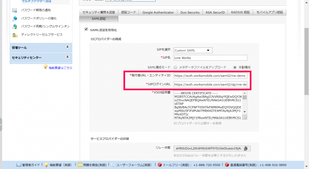Click the password policy enforcement icon
This screenshot has width=309, height=169.
[x=14, y=18]
